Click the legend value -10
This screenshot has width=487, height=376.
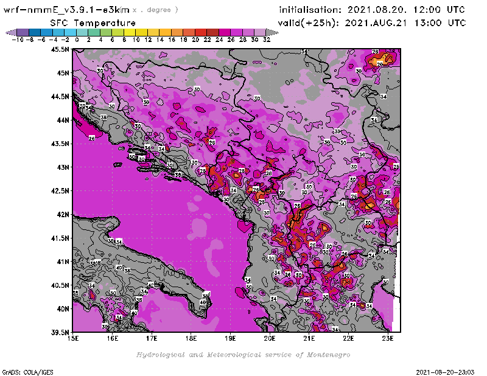coord(18,40)
